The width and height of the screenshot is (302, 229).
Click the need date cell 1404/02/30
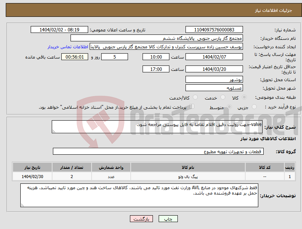click(x=32, y=177)
